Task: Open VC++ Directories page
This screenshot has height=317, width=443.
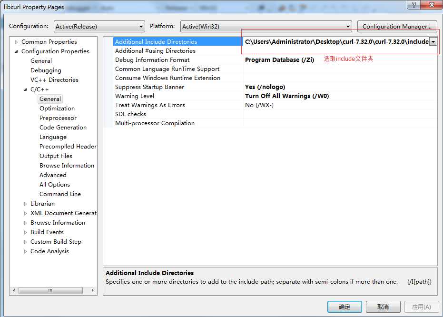Action: [x=54, y=79]
